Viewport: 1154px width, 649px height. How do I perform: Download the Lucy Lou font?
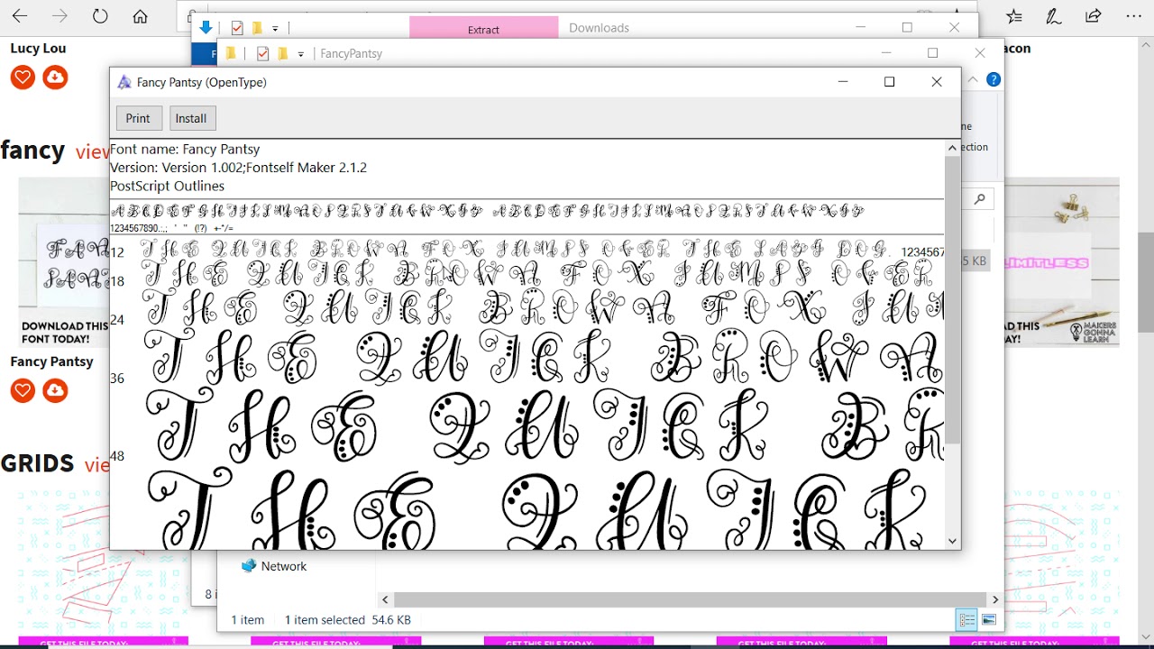pyautogui.click(x=55, y=78)
